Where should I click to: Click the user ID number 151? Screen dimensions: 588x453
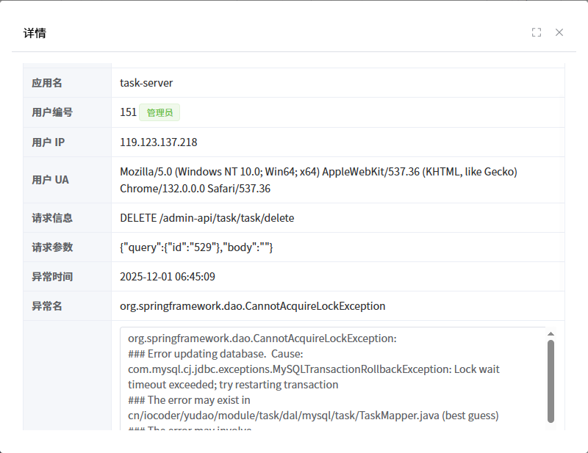point(128,112)
